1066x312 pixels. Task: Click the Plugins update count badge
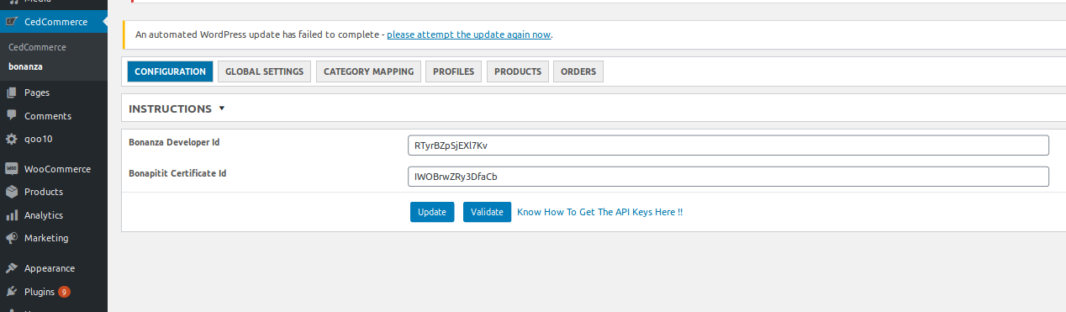[64, 292]
